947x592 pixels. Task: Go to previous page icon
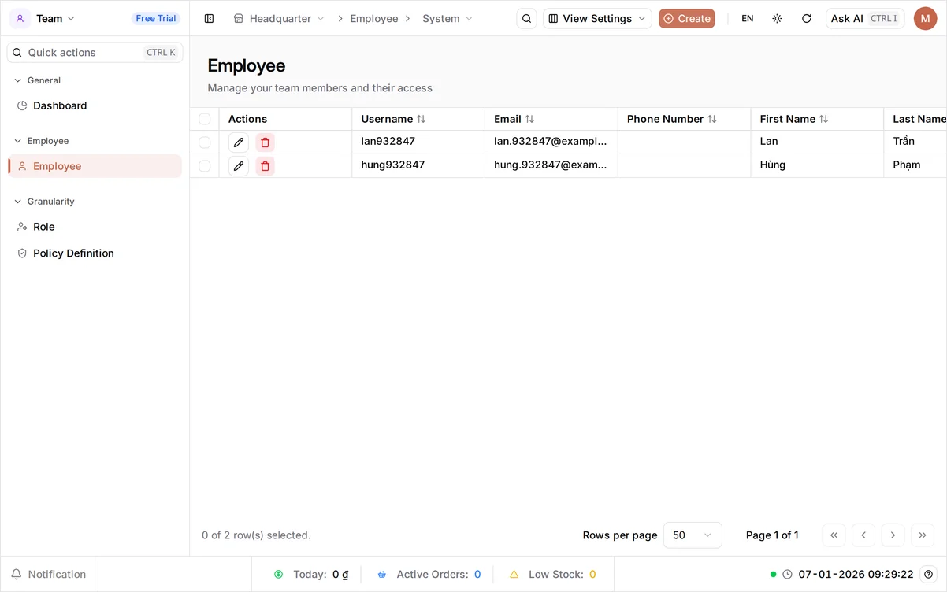863,535
